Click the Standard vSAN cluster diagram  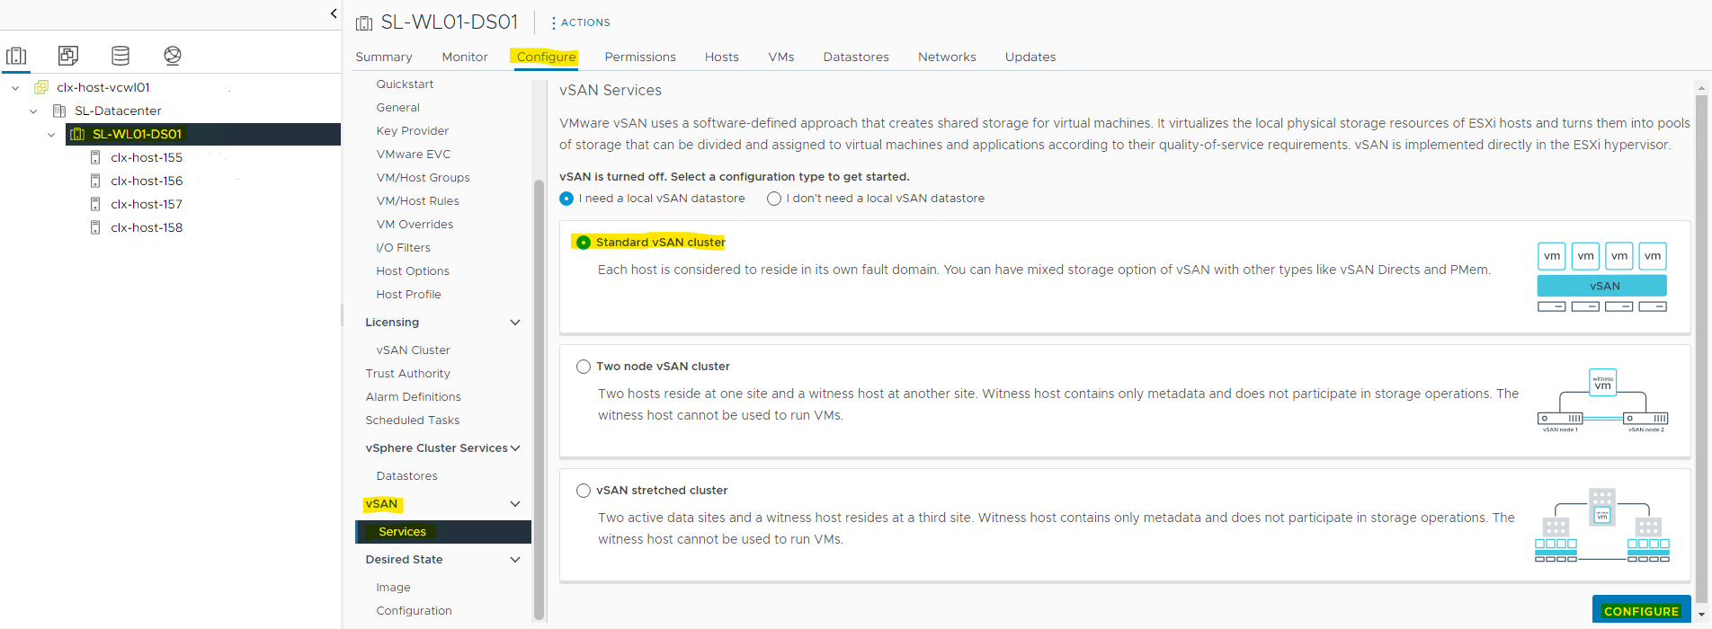(x=1602, y=277)
